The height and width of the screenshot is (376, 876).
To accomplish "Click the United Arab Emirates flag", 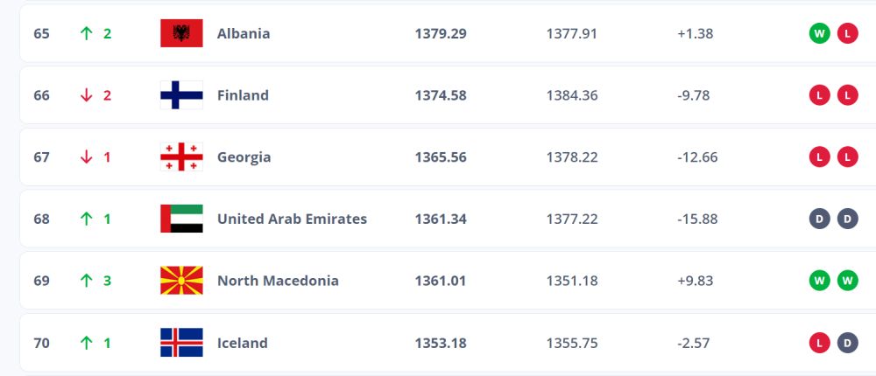I will coord(181,219).
